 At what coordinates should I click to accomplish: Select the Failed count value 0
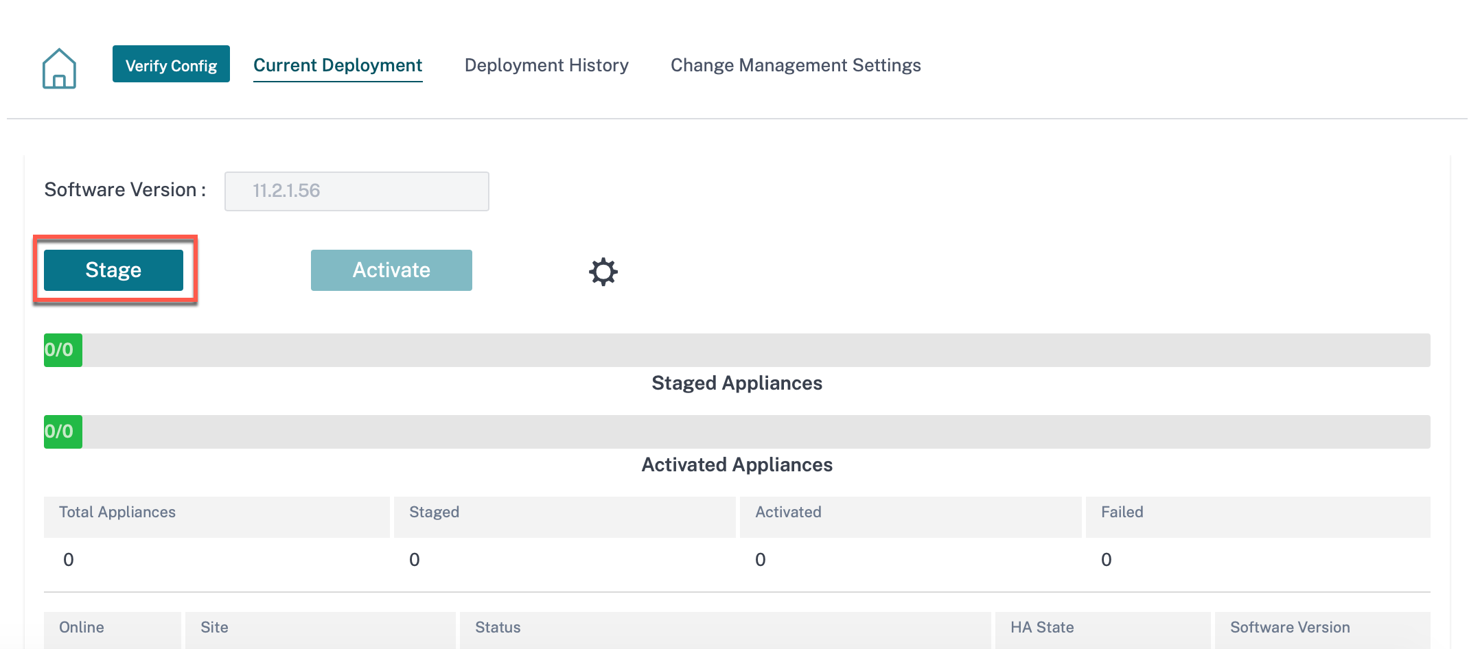pos(1107,560)
